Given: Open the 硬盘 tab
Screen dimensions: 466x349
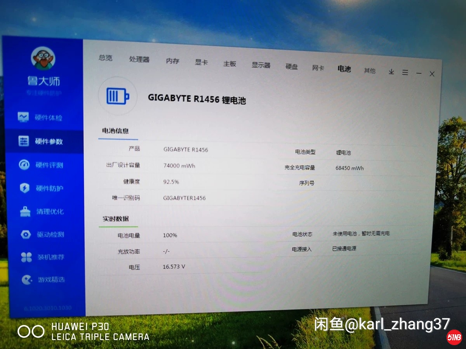Looking at the screenshot, I should click(292, 67).
